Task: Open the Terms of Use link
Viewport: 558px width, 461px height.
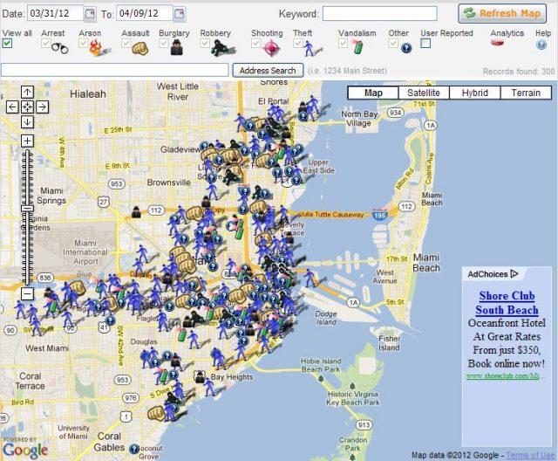Action: click(x=530, y=455)
